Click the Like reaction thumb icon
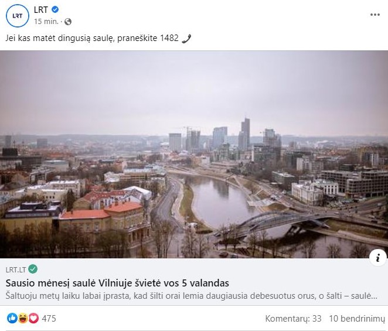This screenshot has width=388, height=331. tap(12, 318)
